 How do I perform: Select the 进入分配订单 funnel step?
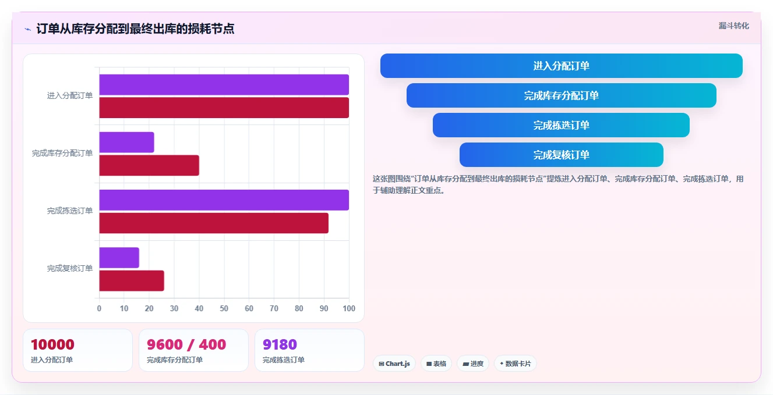pos(562,66)
